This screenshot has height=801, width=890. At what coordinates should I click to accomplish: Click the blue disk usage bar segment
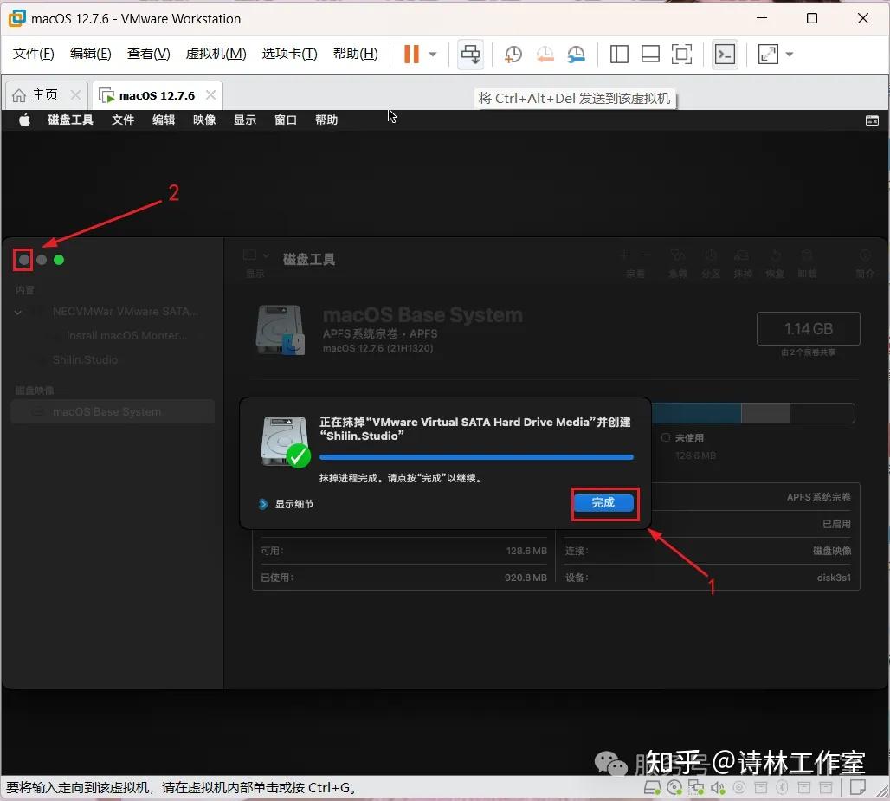pyautogui.click(x=696, y=413)
